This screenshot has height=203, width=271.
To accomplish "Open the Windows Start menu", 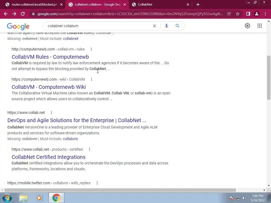I will 7,198.
